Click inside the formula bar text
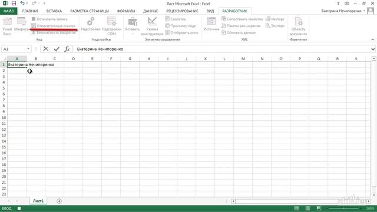Screen dimensions: 377x212 [221, 49]
